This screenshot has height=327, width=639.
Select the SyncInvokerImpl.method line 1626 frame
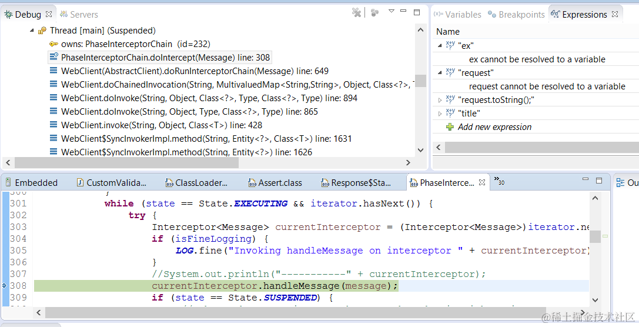(187, 152)
